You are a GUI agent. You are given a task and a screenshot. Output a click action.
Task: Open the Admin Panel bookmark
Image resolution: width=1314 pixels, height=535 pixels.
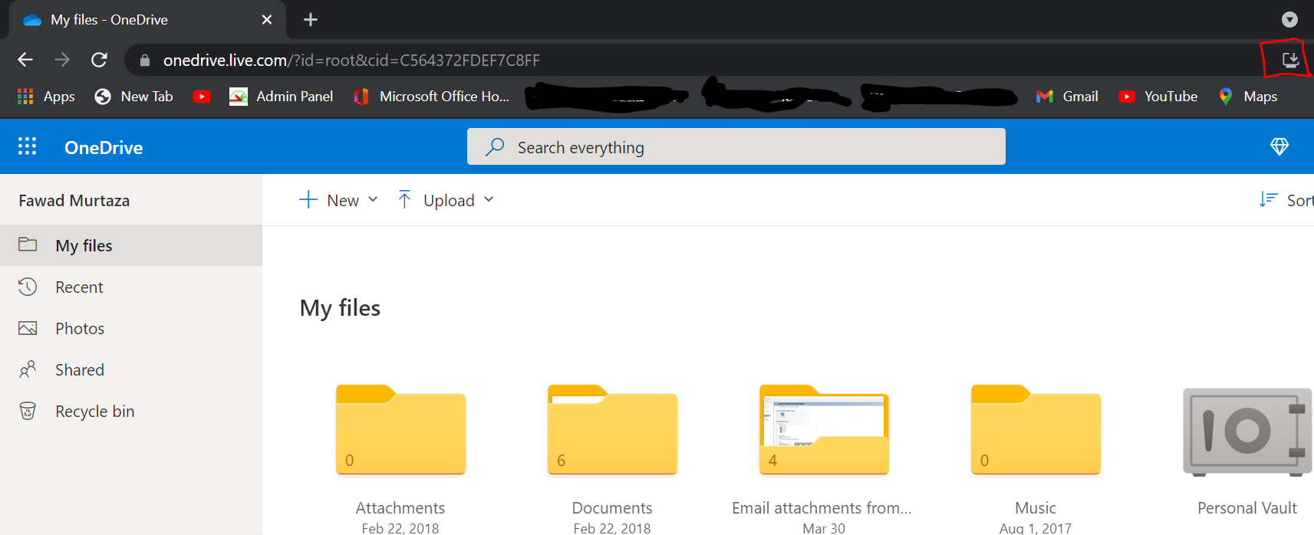[282, 97]
